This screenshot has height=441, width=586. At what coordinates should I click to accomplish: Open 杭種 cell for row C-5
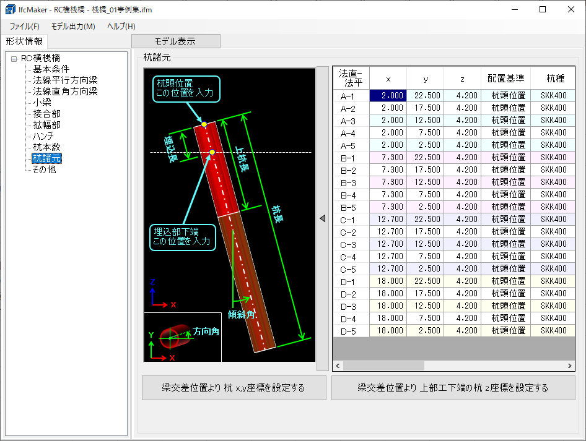pyautogui.click(x=553, y=268)
